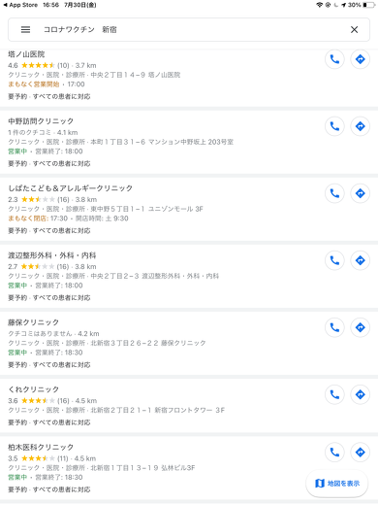Get directions to 中野訪問クリニック
The height and width of the screenshot is (505, 378).
[360, 126]
